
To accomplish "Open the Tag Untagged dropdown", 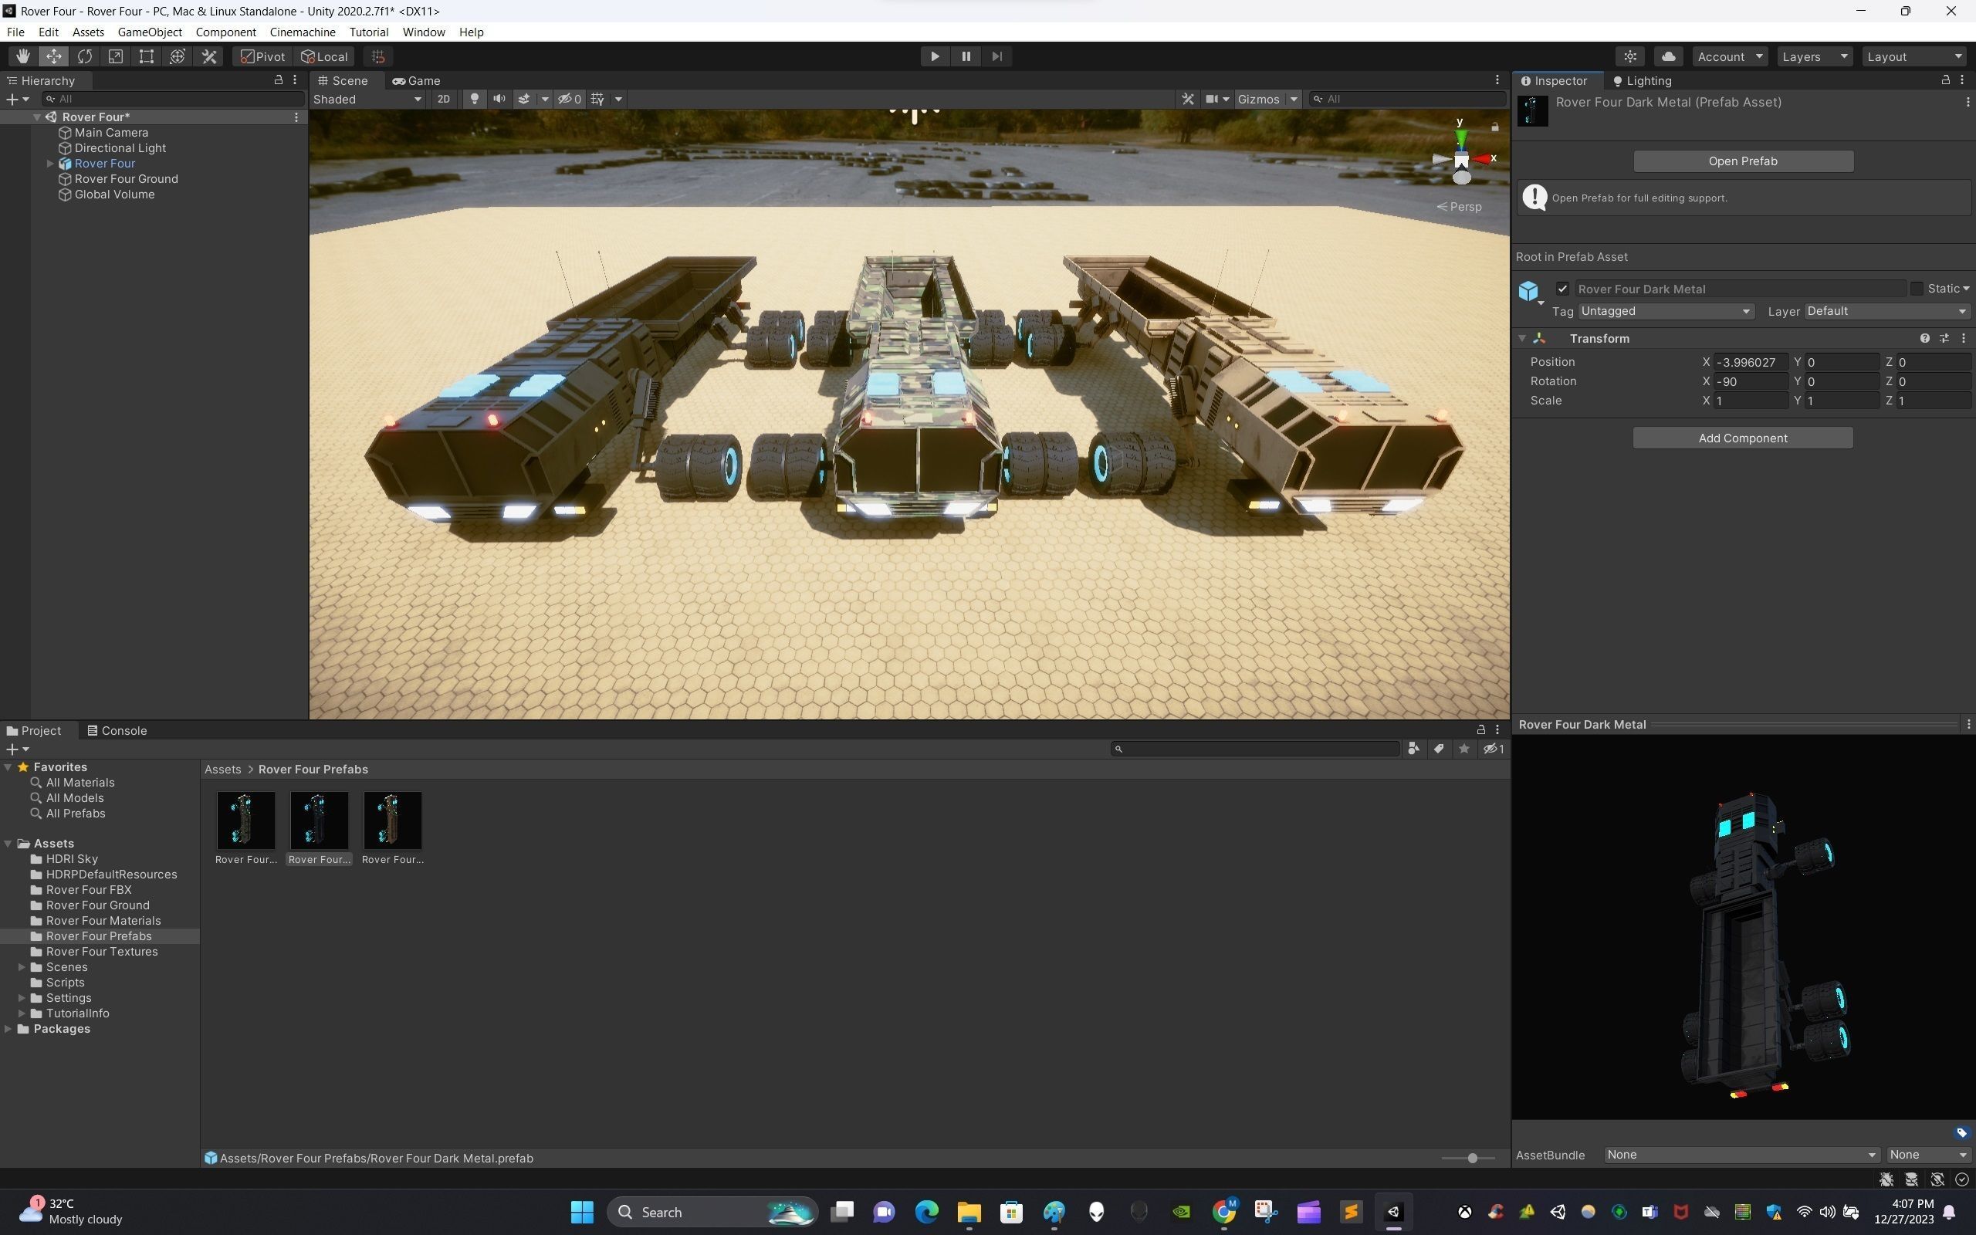I will tap(1664, 311).
